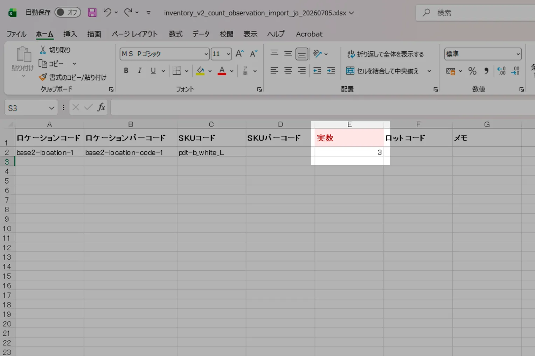535x356 pixels.
Task: Open the font name dropdown
Action: [x=206, y=54]
